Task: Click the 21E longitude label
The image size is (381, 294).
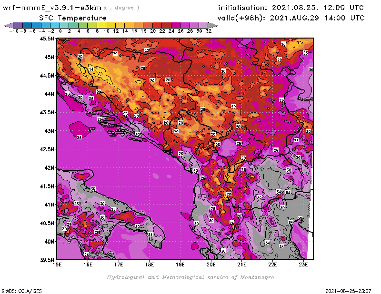Action: [241, 265]
